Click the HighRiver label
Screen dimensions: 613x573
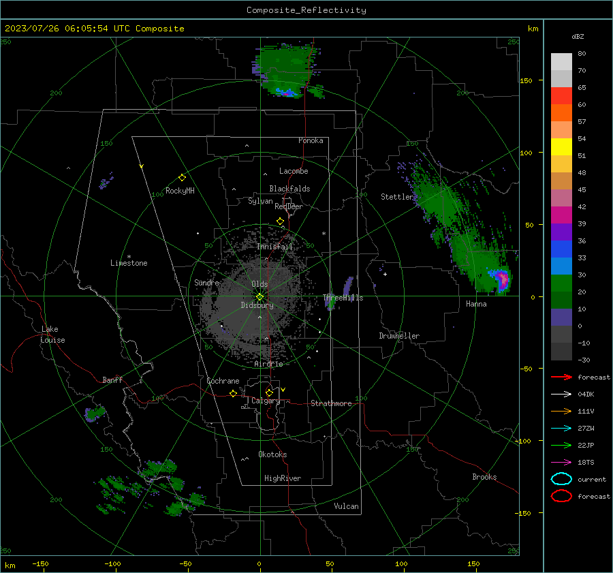pyautogui.click(x=283, y=478)
